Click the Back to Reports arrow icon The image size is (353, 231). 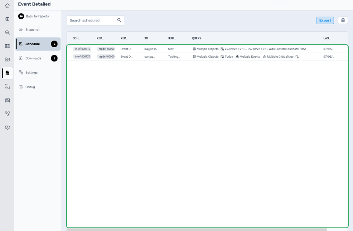click(21, 16)
